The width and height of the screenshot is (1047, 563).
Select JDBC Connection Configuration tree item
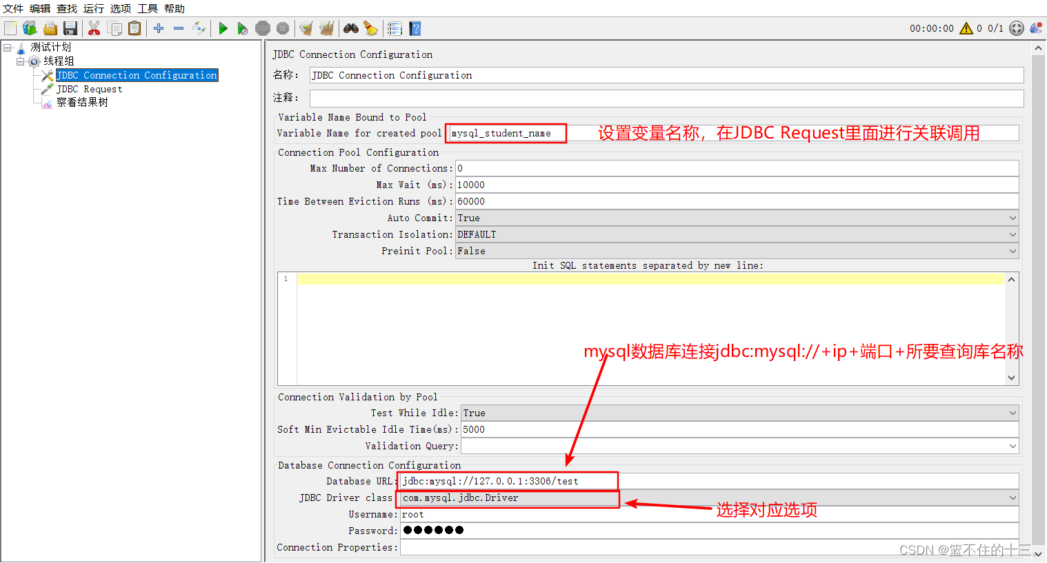(x=137, y=75)
